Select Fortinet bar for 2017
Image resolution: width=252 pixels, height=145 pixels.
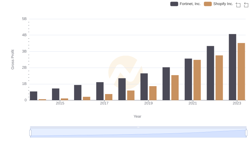pyautogui.click(x=100, y=91)
